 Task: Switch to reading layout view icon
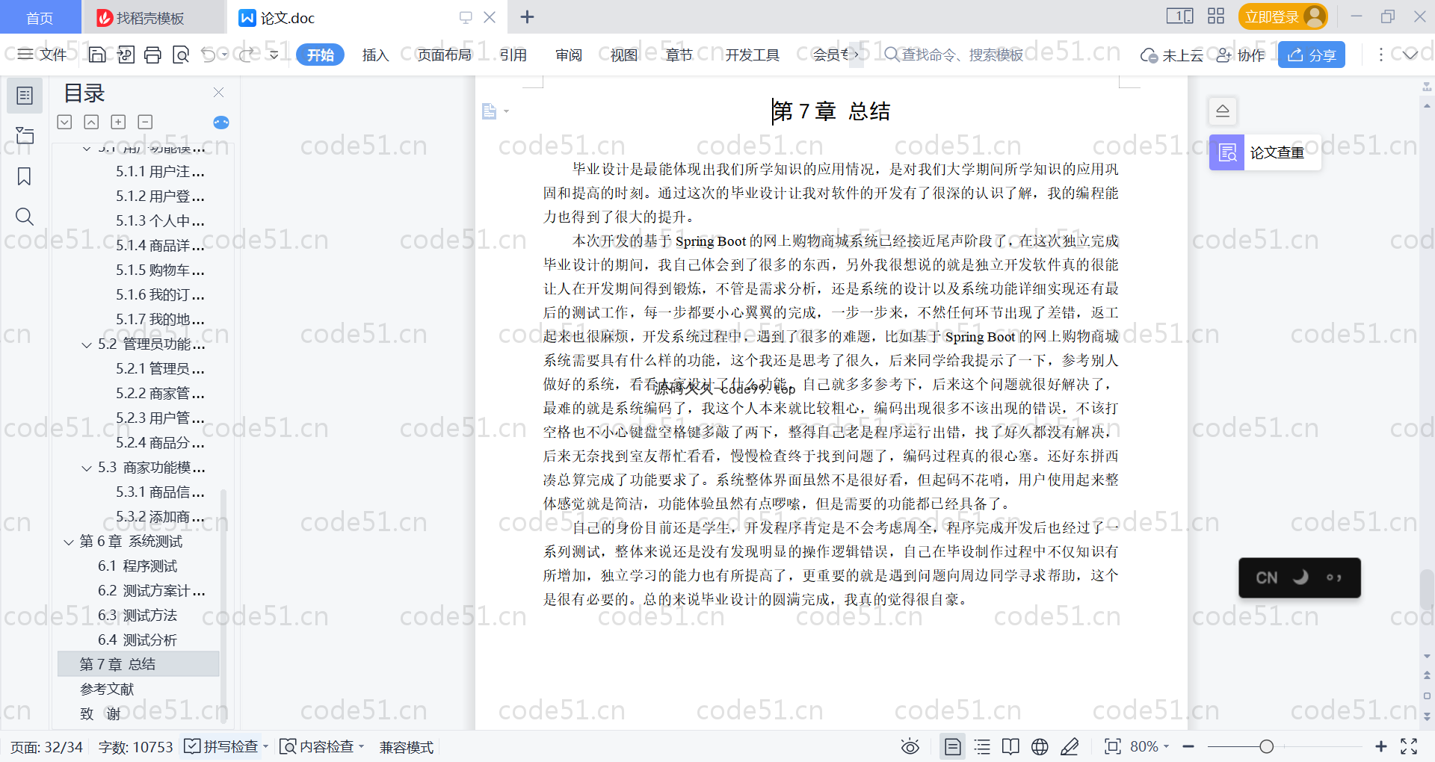coord(1011,746)
